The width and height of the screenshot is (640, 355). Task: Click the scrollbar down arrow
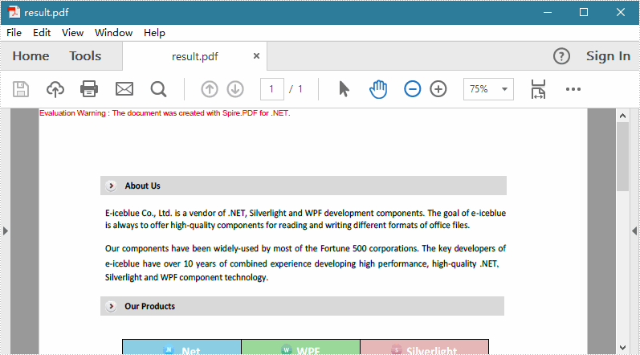tap(622, 348)
